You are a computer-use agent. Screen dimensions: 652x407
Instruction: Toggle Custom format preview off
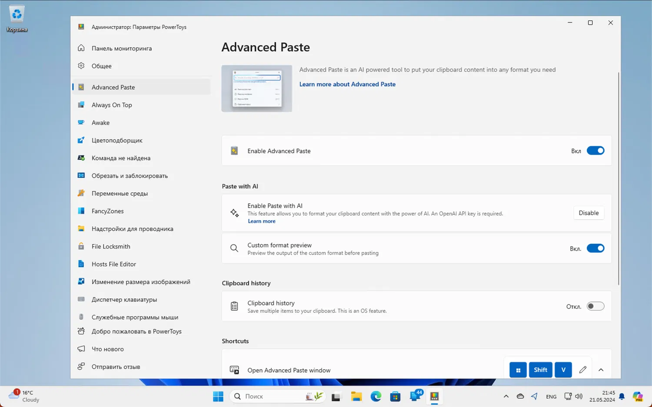[595, 248]
